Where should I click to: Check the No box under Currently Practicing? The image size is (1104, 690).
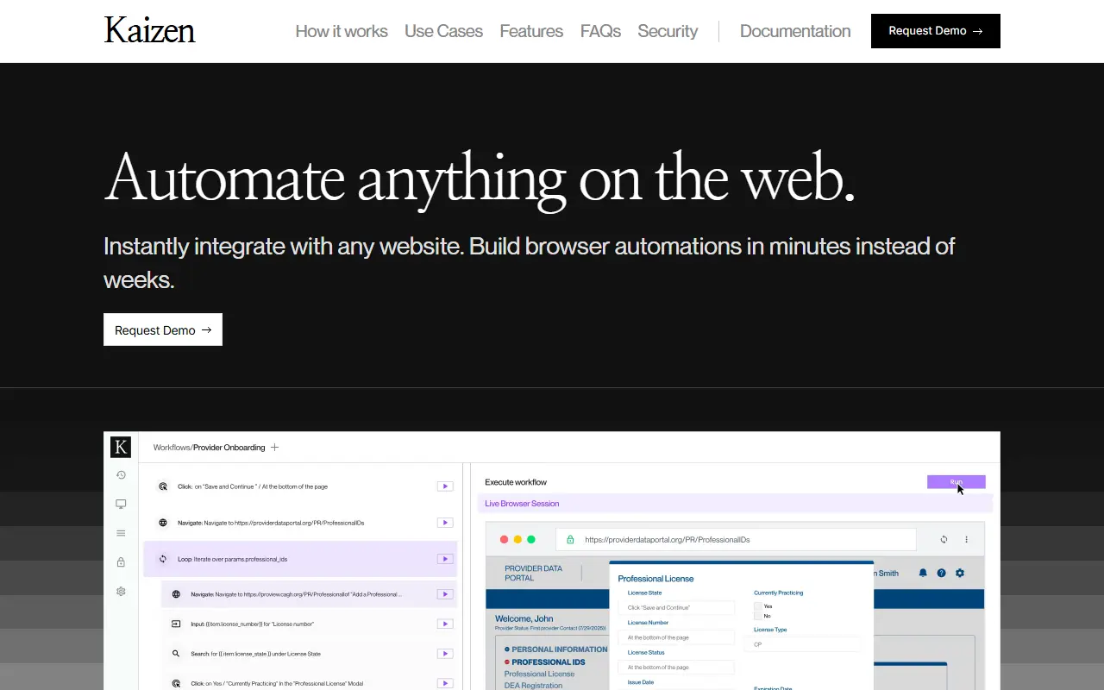coord(757,616)
